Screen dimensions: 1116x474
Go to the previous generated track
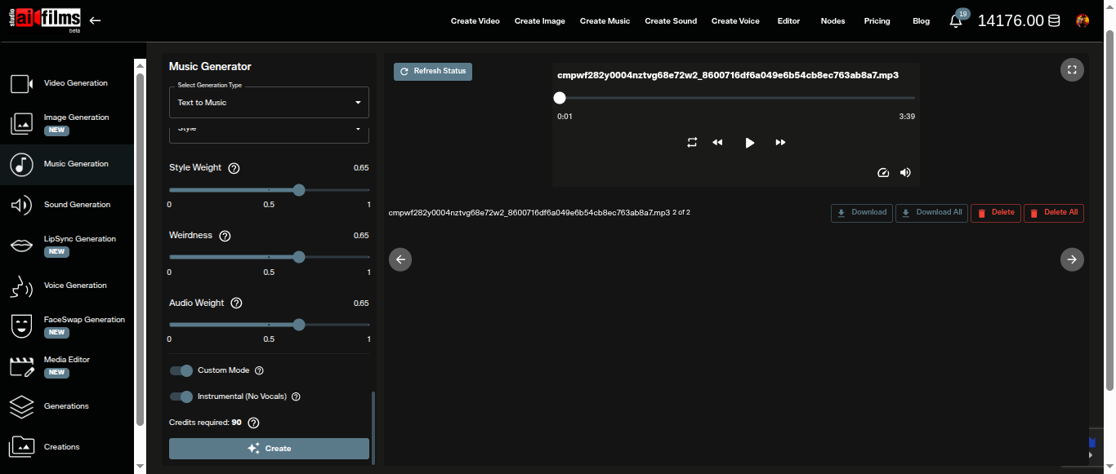(x=400, y=259)
